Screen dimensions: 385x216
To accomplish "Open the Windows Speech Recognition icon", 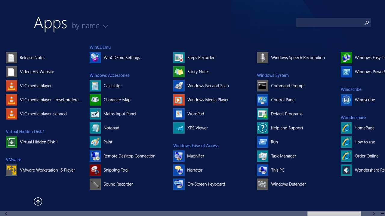I will (x=263, y=58).
